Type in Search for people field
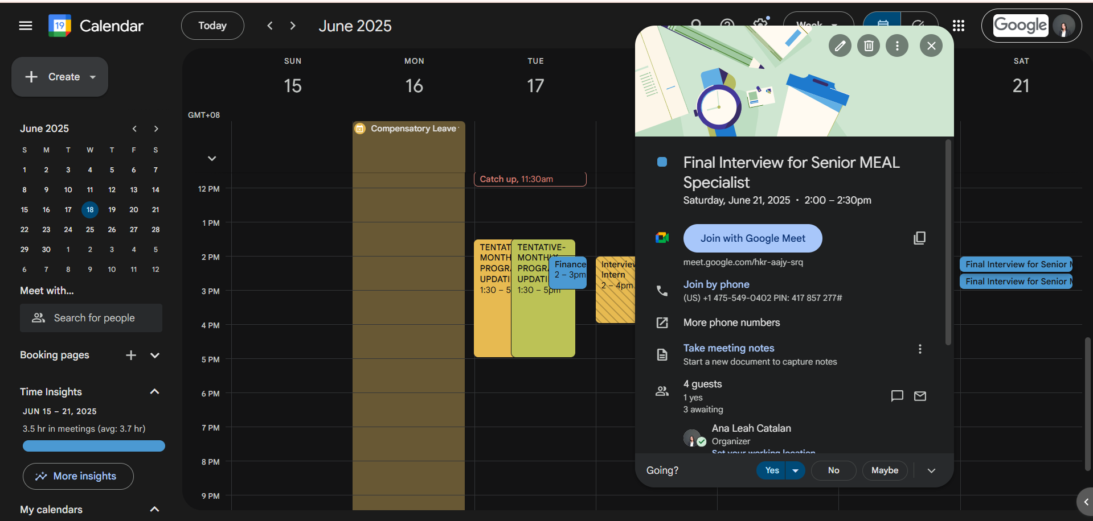 (91, 318)
